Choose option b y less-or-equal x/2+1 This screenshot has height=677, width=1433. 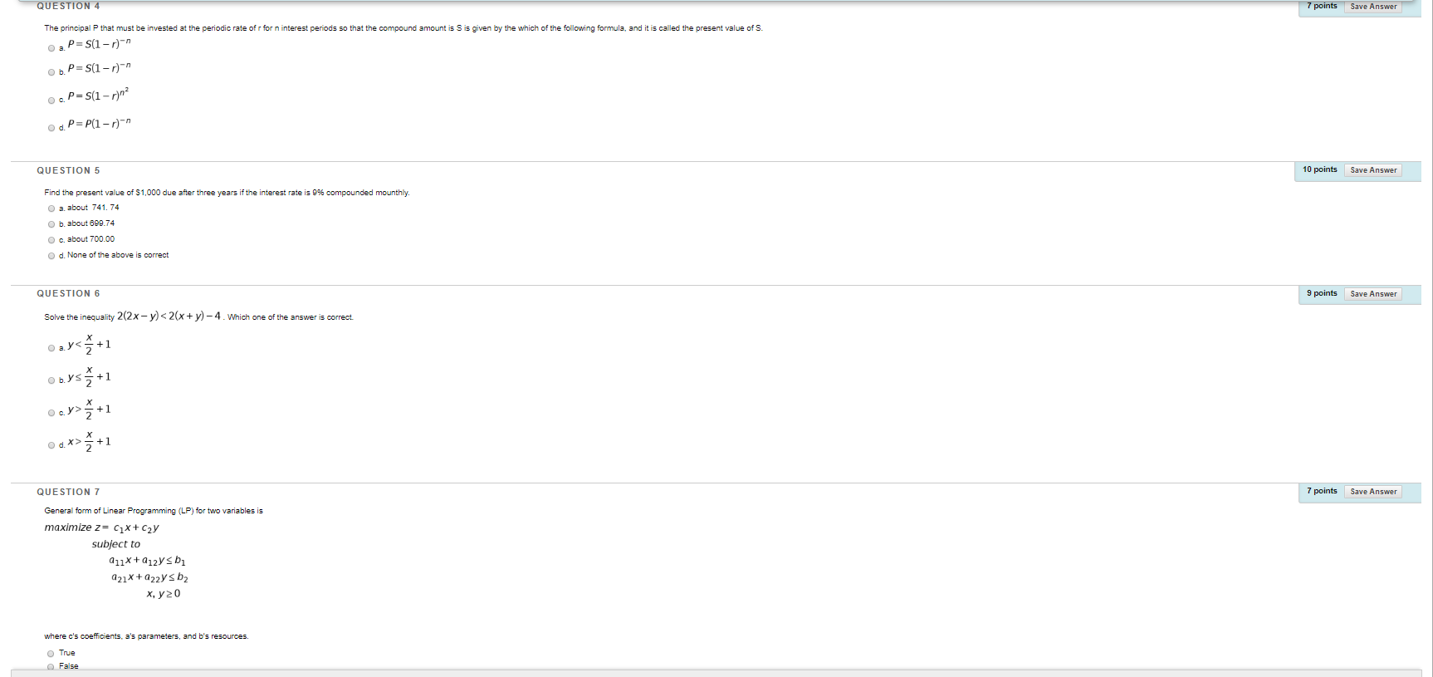click(51, 380)
